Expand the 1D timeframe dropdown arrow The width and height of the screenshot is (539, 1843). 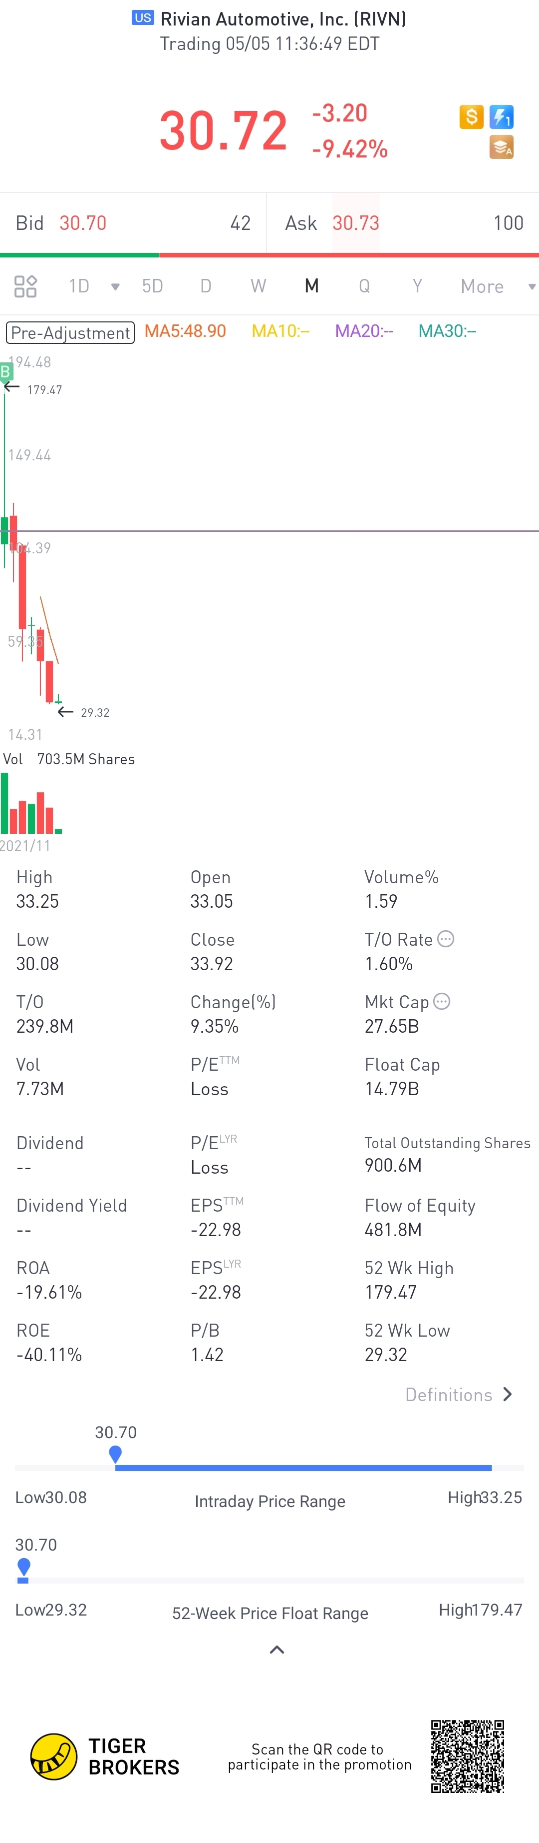115,287
